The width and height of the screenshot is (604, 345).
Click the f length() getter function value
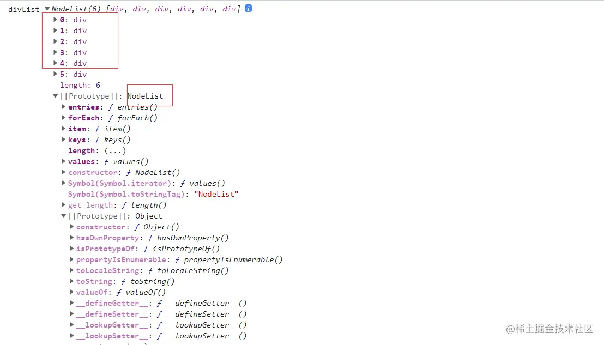(144, 205)
